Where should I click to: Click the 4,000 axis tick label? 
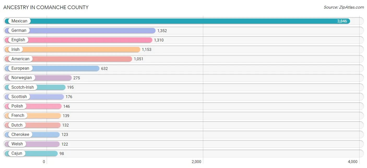click(353, 162)
